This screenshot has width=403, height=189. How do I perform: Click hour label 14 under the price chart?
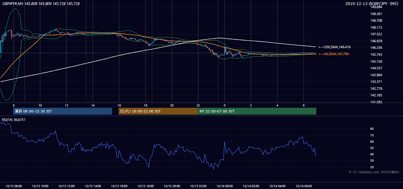pos(93,105)
